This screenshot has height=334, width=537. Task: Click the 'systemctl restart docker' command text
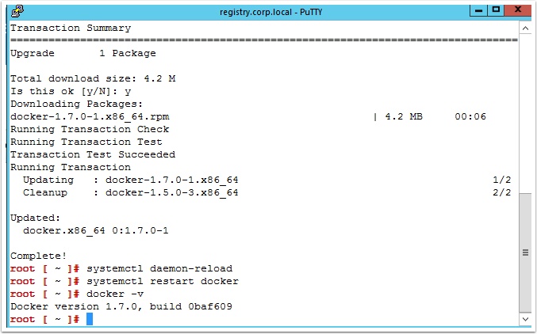pyautogui.click(x=163, y=281)
